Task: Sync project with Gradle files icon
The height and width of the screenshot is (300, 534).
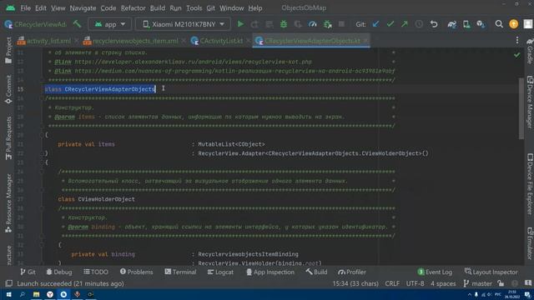Action: point(452,24)
